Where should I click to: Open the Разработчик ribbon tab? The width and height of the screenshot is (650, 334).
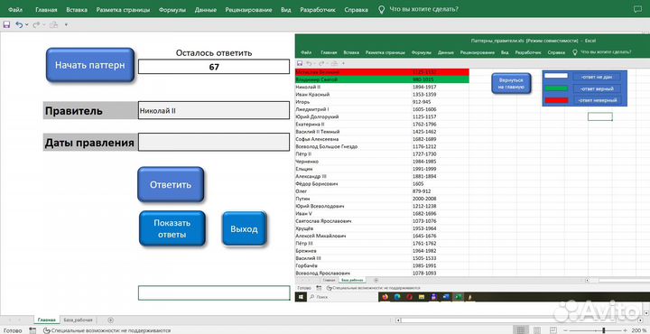click(318, 10)
